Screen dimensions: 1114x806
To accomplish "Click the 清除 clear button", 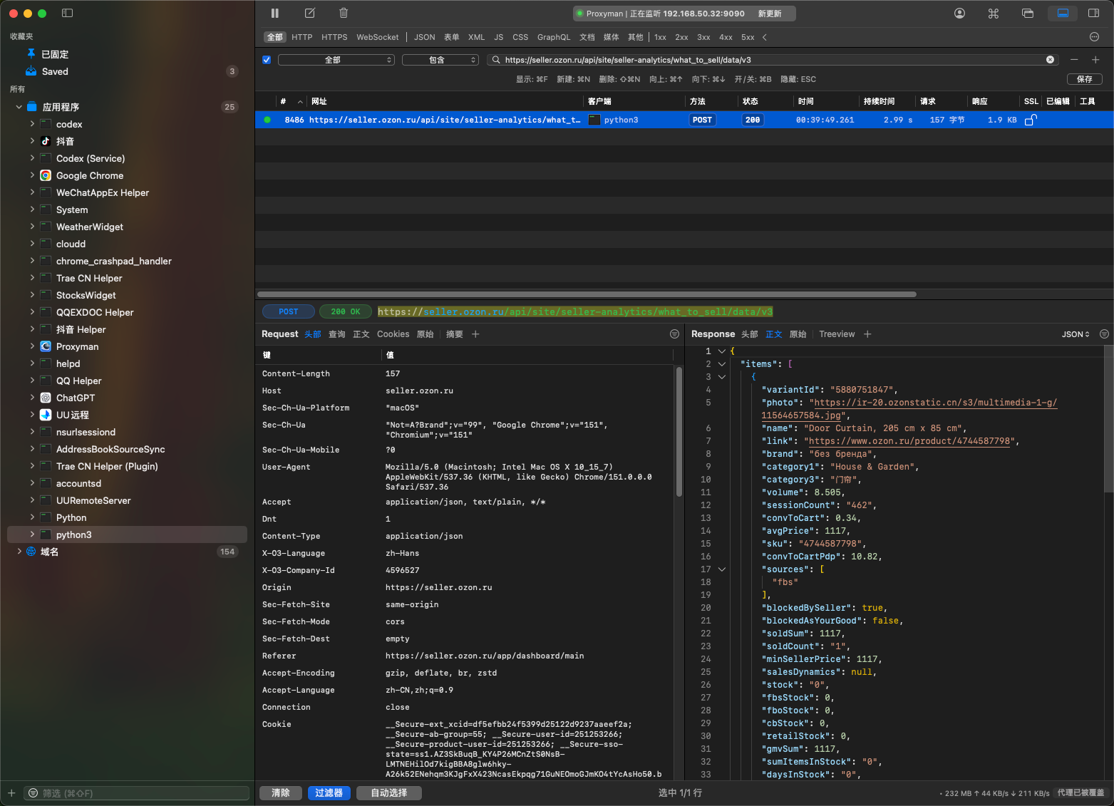I will coord(281,792).
